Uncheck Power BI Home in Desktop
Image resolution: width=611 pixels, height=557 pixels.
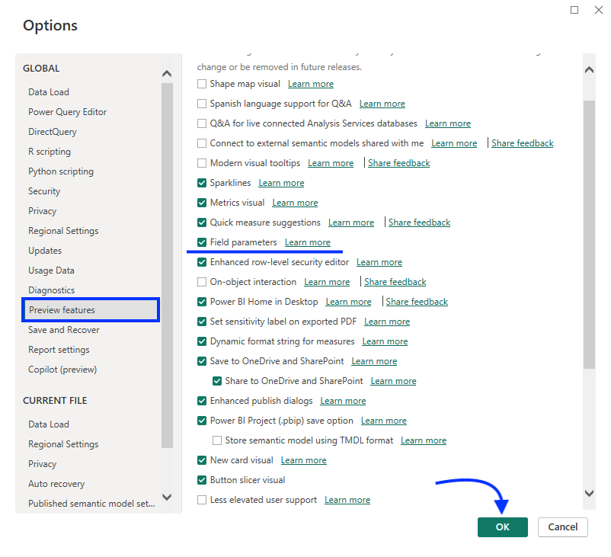click(x=201, y=302)
